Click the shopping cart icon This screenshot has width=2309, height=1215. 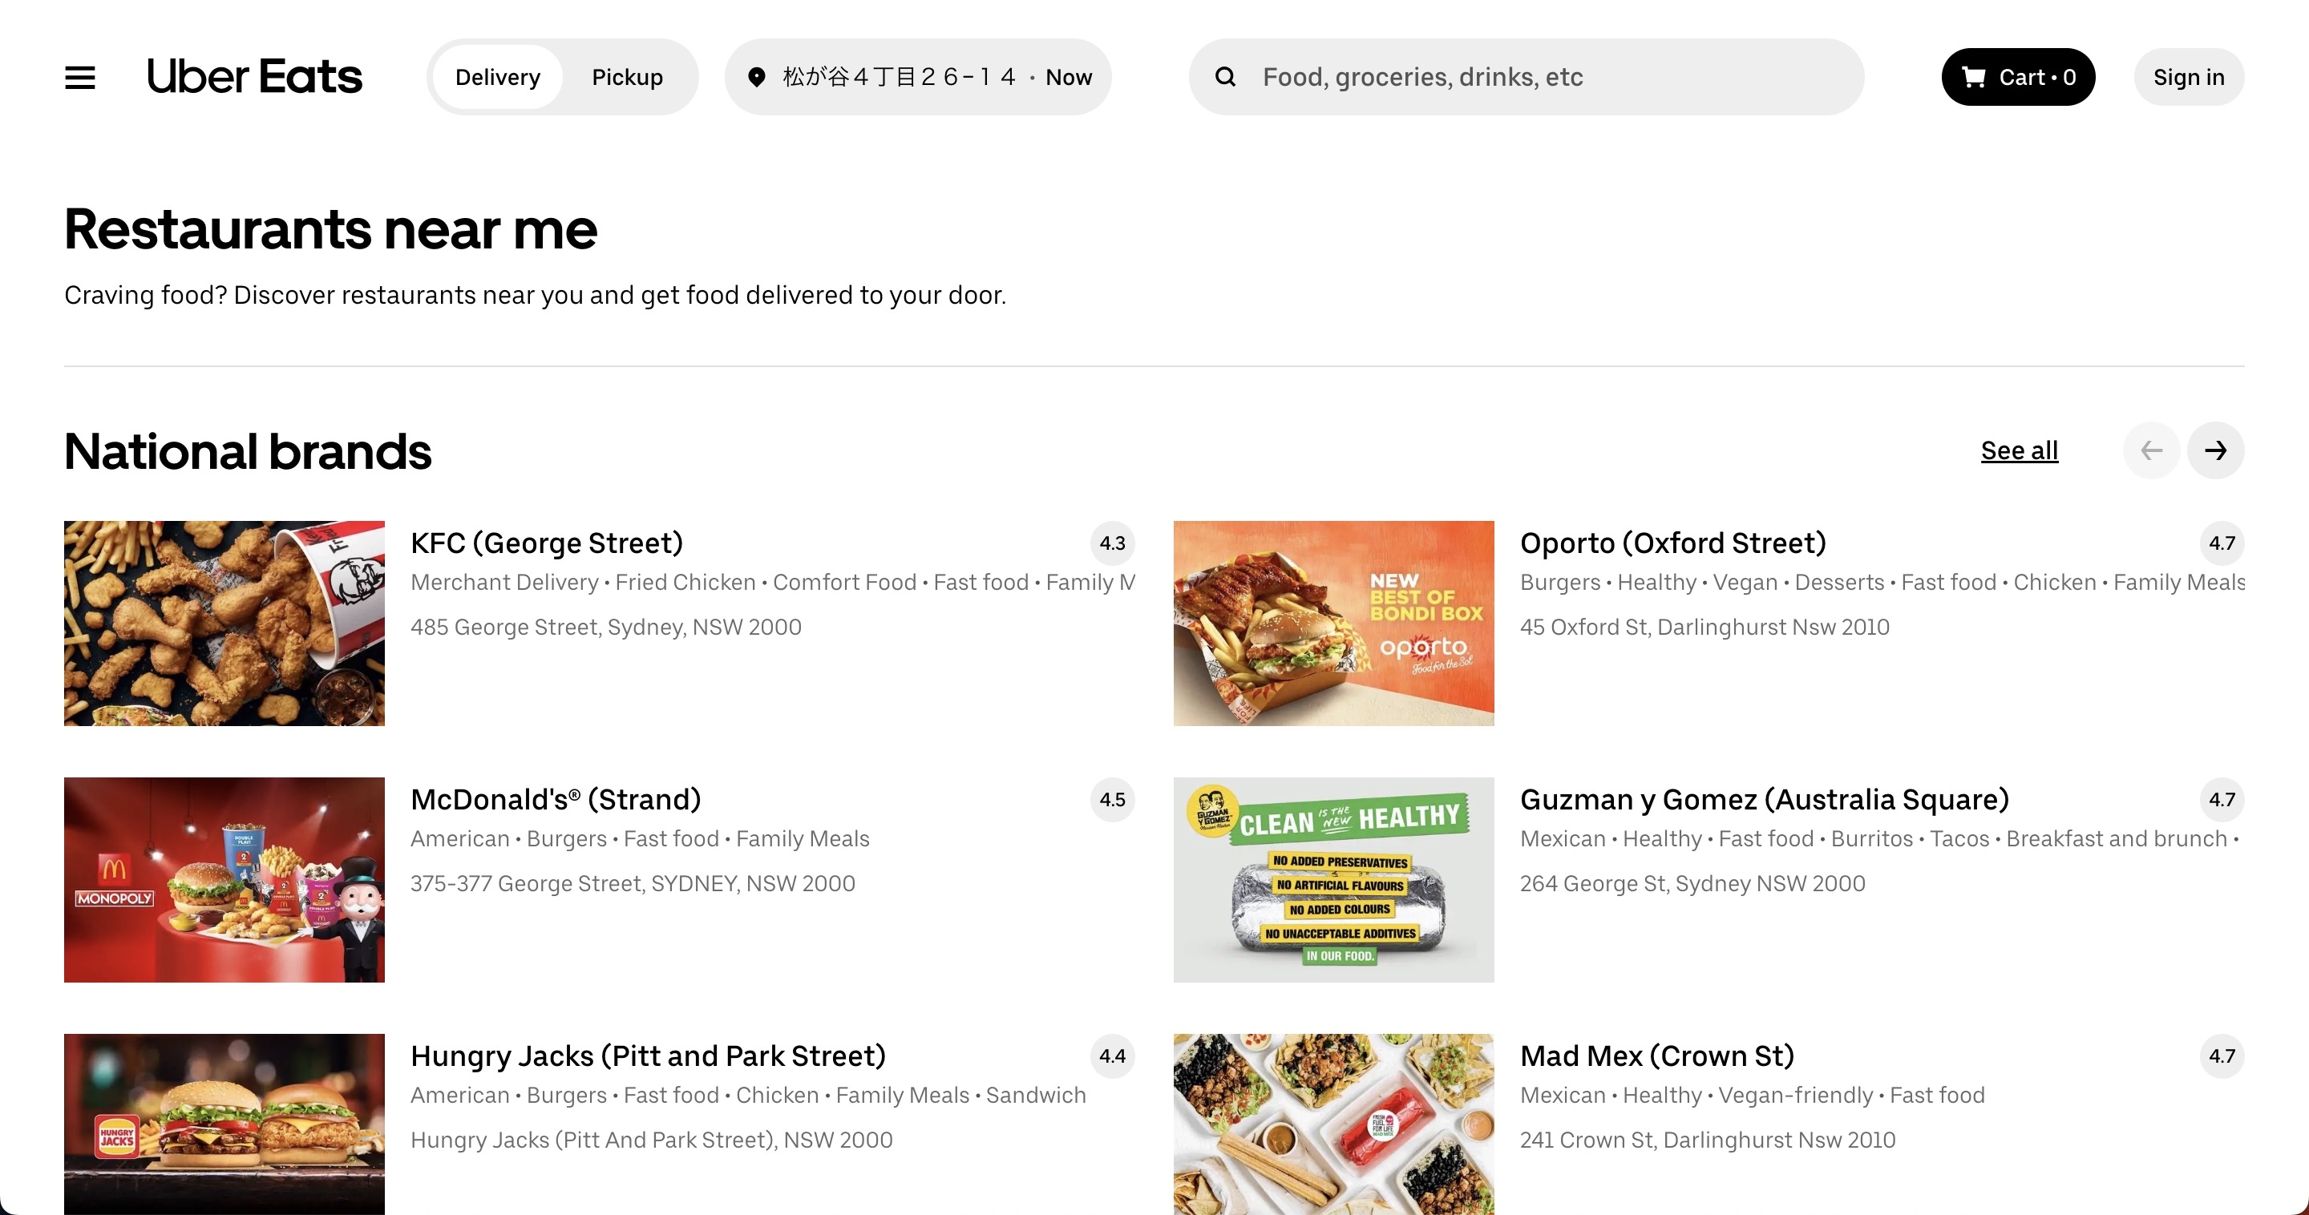[x=1973, y=77]
